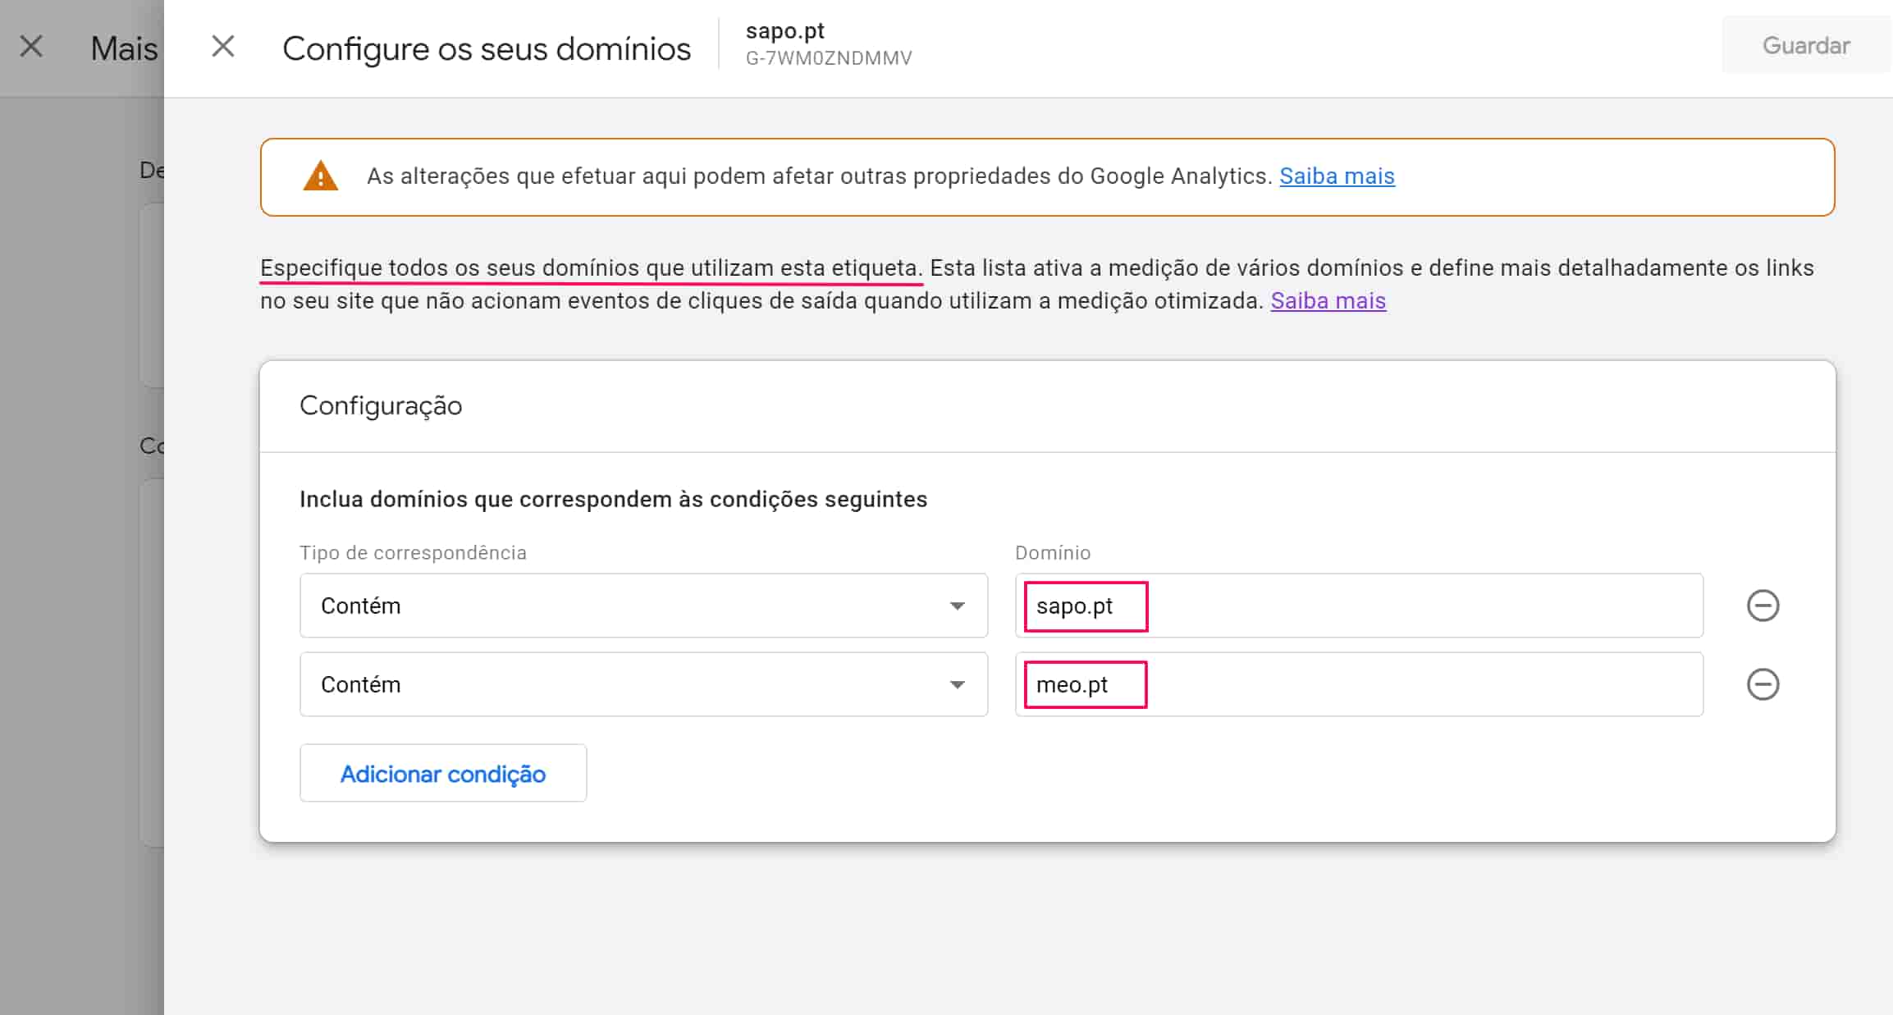Remove the meo.pt condition
The width and height of the screenshot is (1893, 1015).
(x=1763, y=684)
